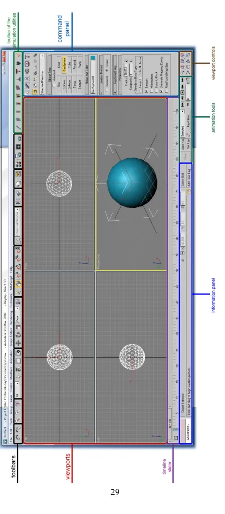Screen dimensions: 225x514
Task: Open the Time Configuration icon
Action: 188,79
